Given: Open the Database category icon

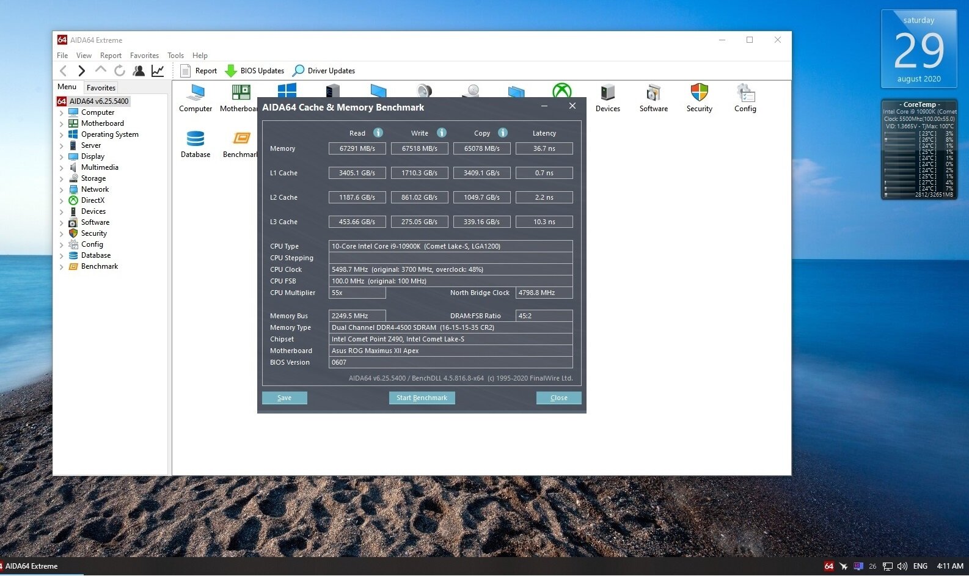Looking at the screenshot, I should point(196,145).
